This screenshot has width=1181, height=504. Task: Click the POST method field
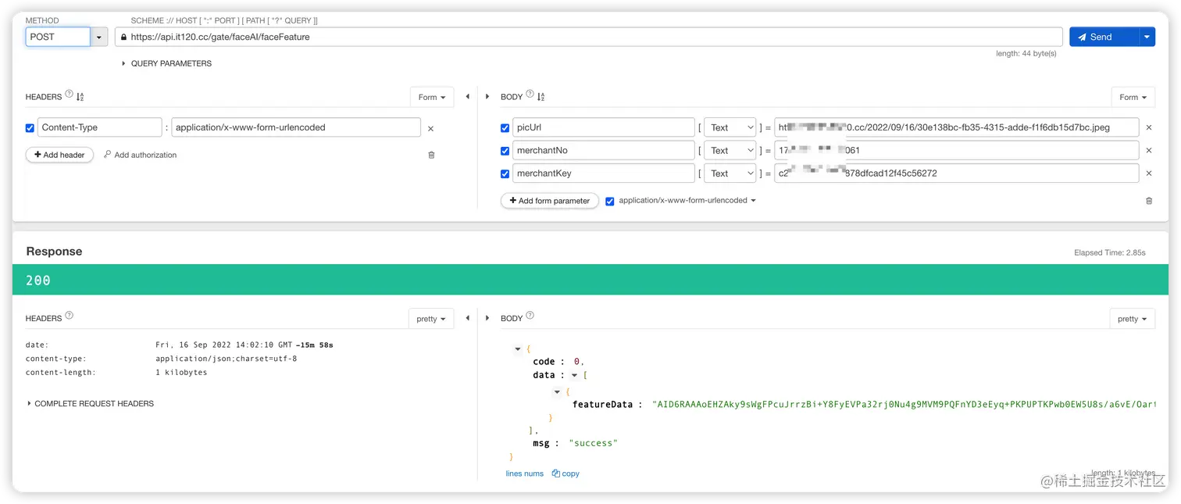coord(58,37)
